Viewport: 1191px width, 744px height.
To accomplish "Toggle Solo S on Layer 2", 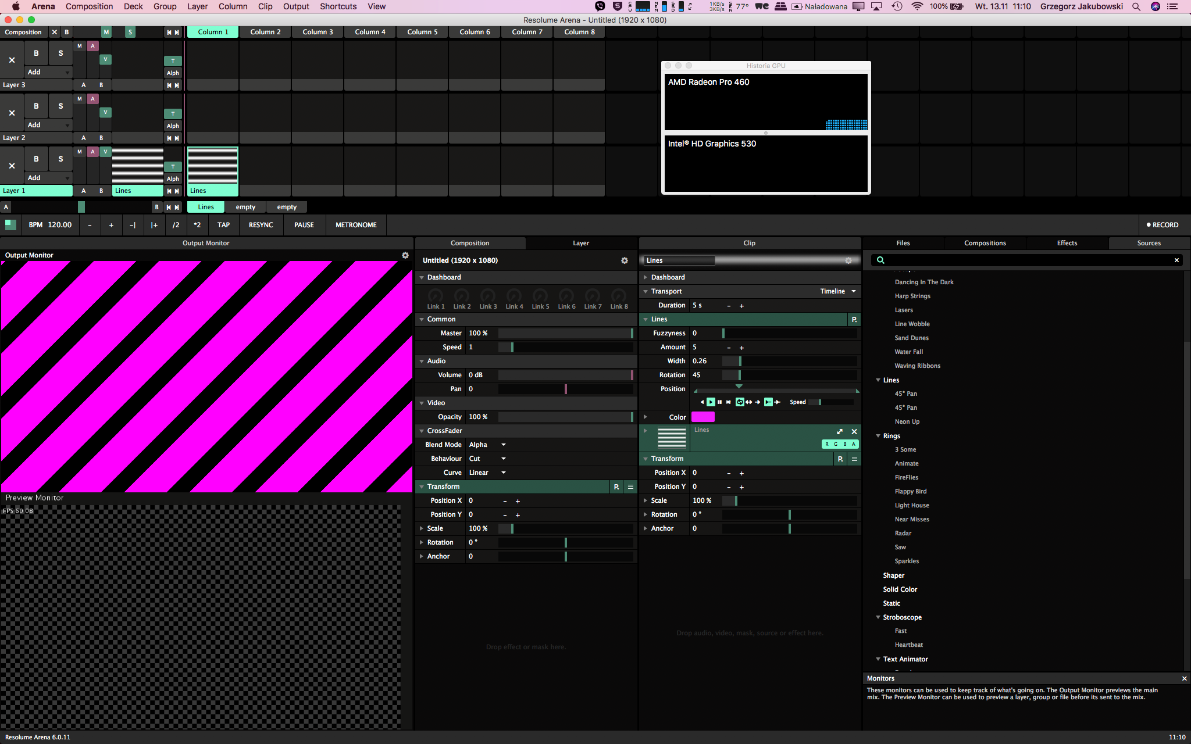I will pos(60,106).
